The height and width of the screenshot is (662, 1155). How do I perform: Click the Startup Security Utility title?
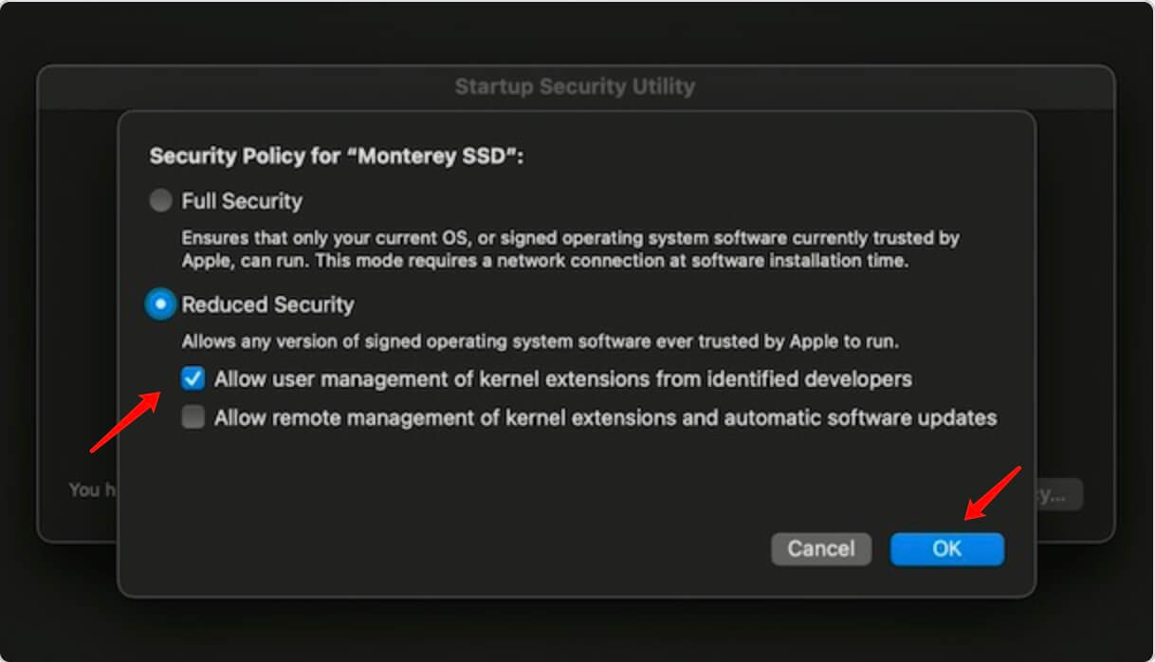point(575,86)
